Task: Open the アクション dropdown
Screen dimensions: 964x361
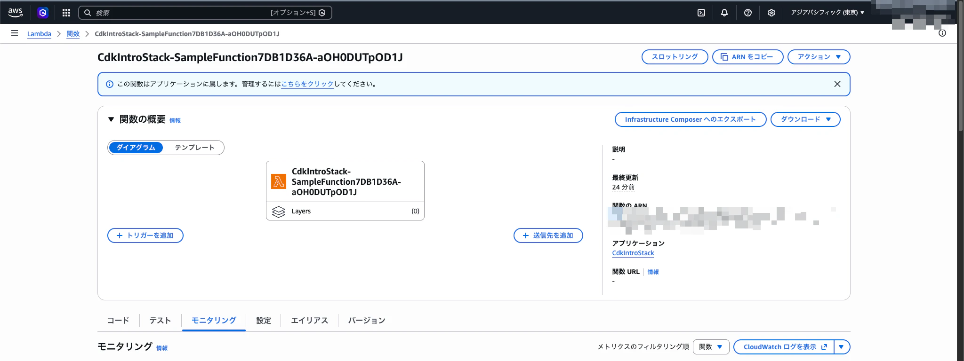Action: pos(819,57)
